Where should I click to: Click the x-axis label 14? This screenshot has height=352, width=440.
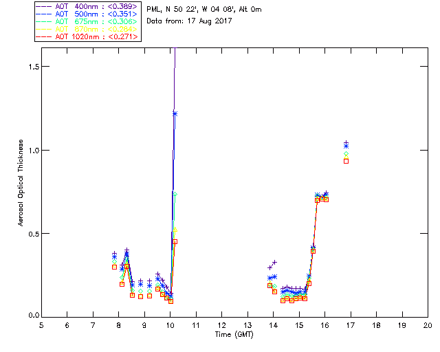point(274,325)
